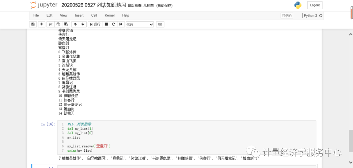Click output line 9 书剑恩仇录
Viewport: 353px width, 168px height.
click(69, 92)
